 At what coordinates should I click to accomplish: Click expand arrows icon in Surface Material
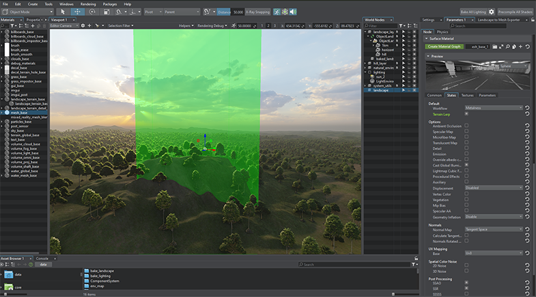point(501,47)
